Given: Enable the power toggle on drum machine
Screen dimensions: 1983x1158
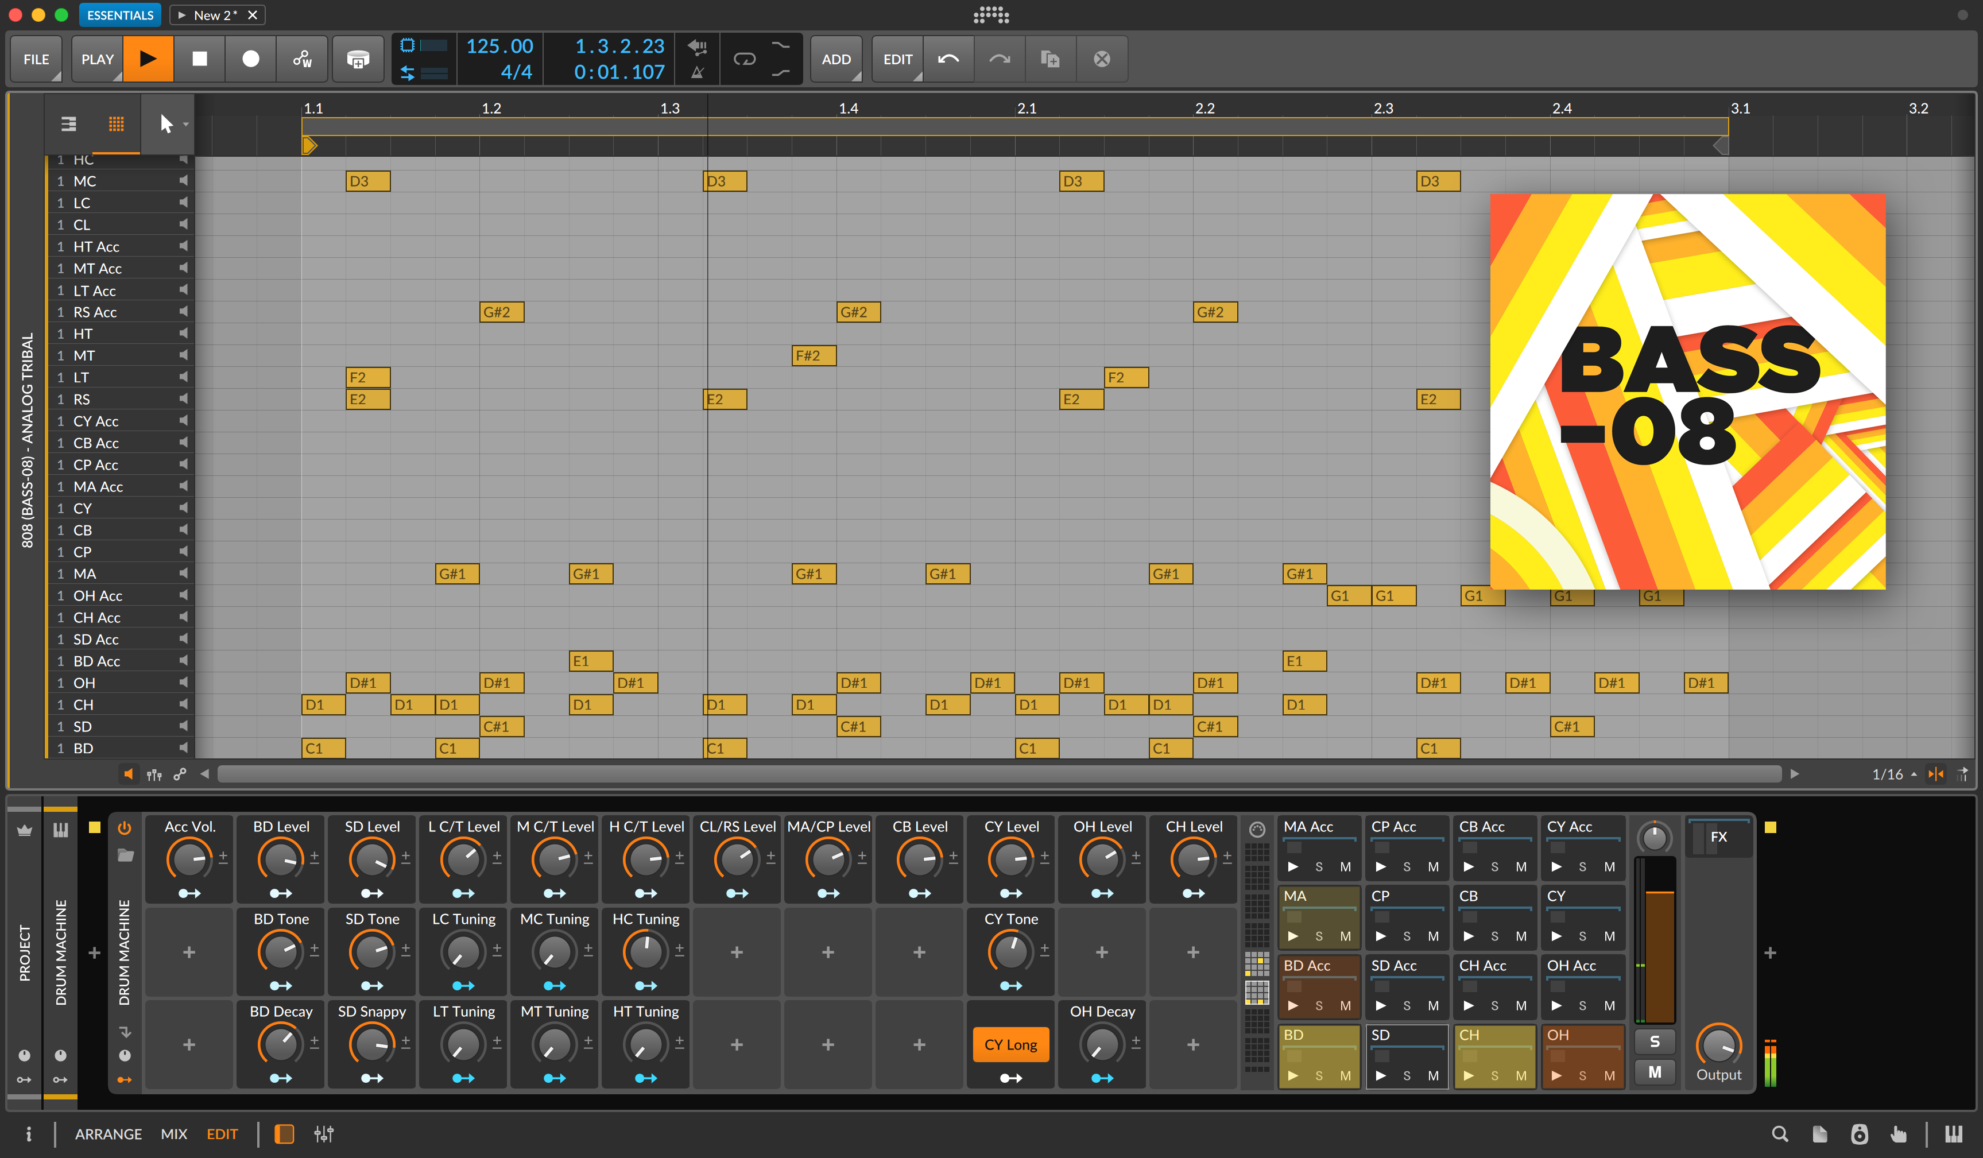Looking at the screenshot, I should click(x=125, y=827).
